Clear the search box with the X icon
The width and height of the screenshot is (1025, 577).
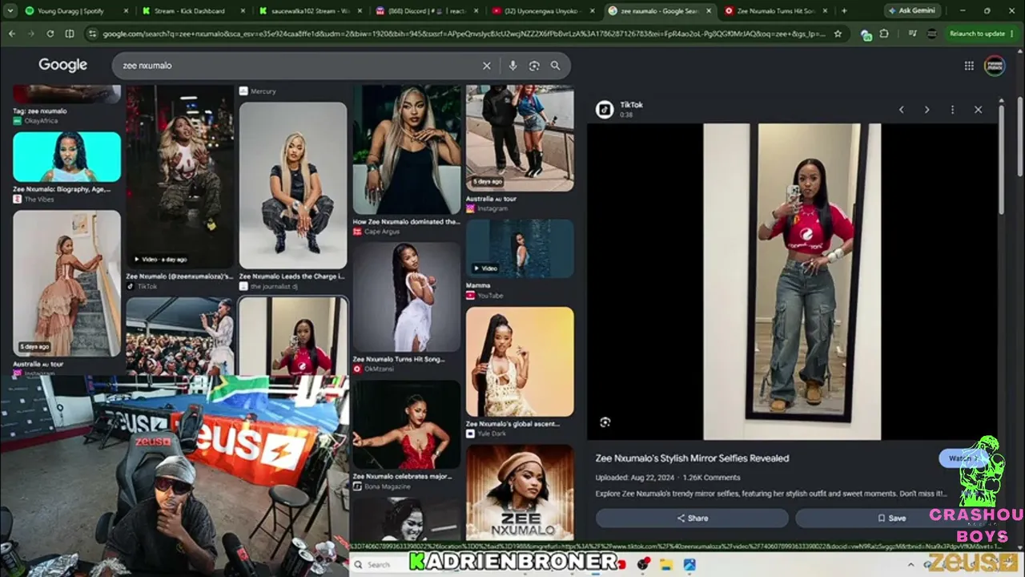coord(486,66)
